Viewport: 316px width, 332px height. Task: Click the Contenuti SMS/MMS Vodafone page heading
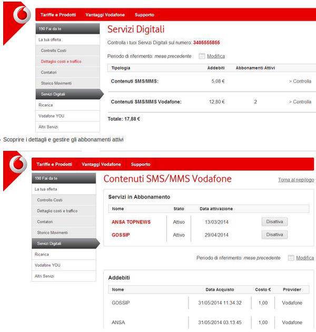coord(167,179)
